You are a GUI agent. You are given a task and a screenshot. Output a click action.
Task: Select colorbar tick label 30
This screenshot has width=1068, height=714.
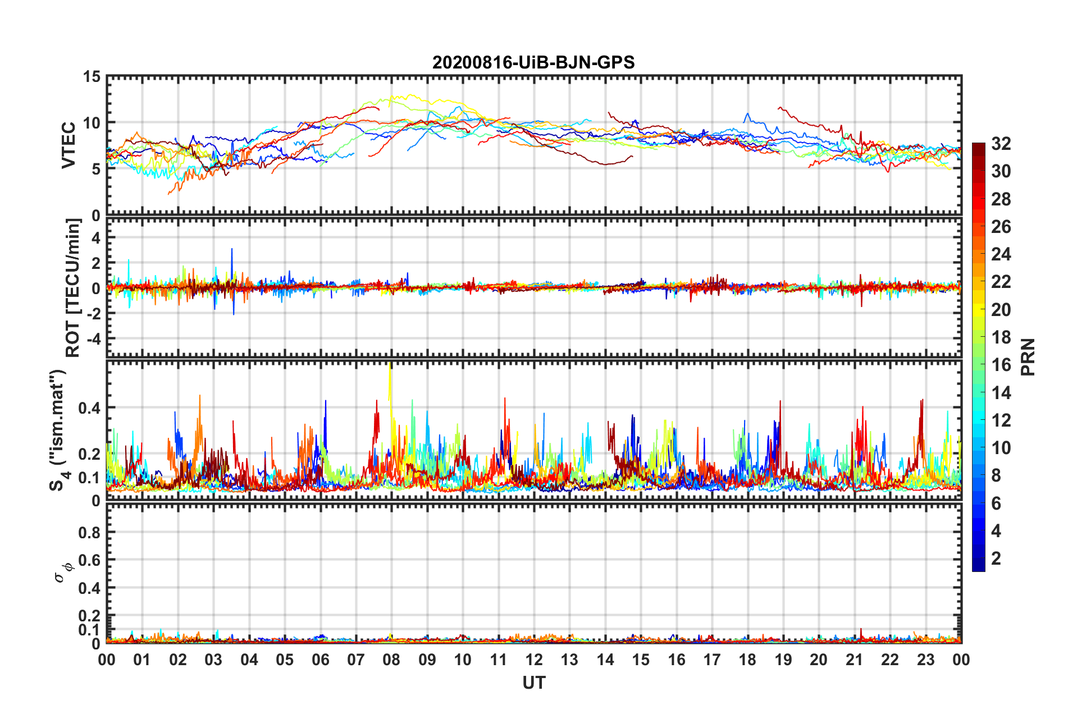click(x=1001, y=171)
